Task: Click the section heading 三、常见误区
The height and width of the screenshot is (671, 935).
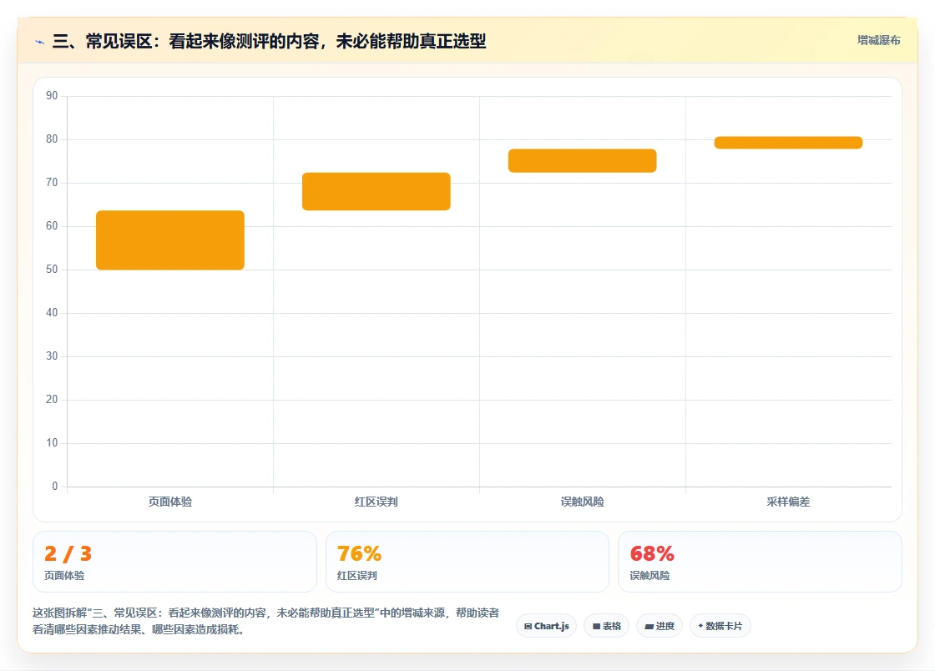Action: [269, 41]
